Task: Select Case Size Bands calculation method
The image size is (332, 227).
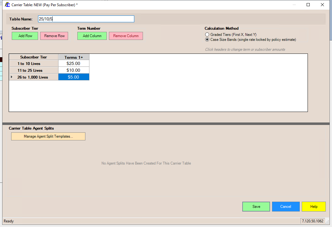Action: 207,40
